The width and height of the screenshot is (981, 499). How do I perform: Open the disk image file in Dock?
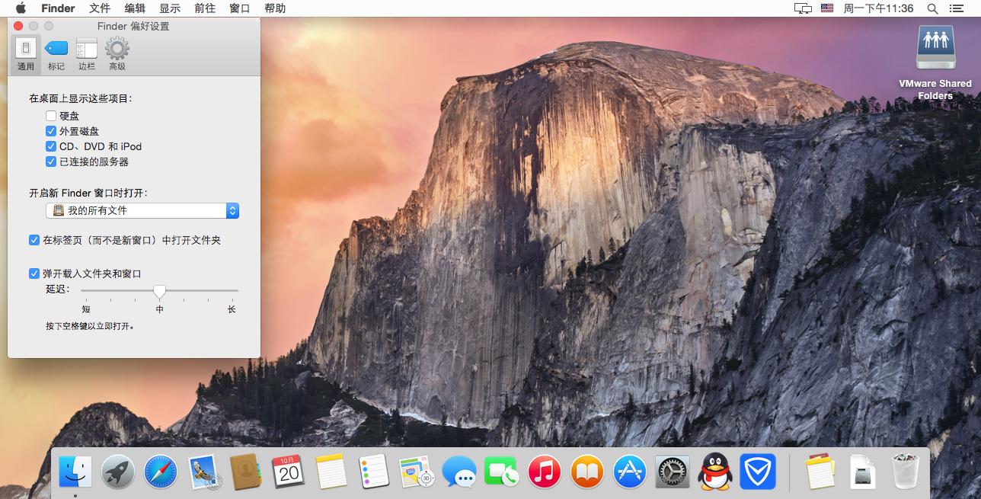click(x=863, y=472)
